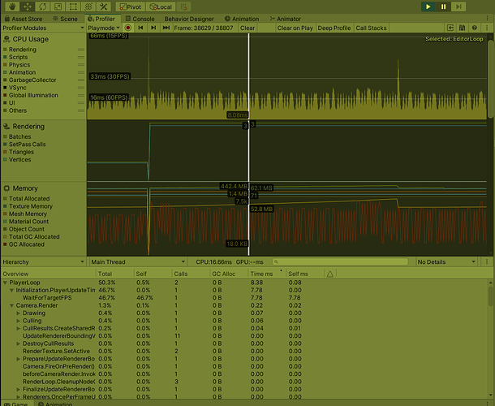Viewport: 495px width, 406px height.
Task: Switch to the Console tab
Action: pyautogui.click(x=140, y=18)
